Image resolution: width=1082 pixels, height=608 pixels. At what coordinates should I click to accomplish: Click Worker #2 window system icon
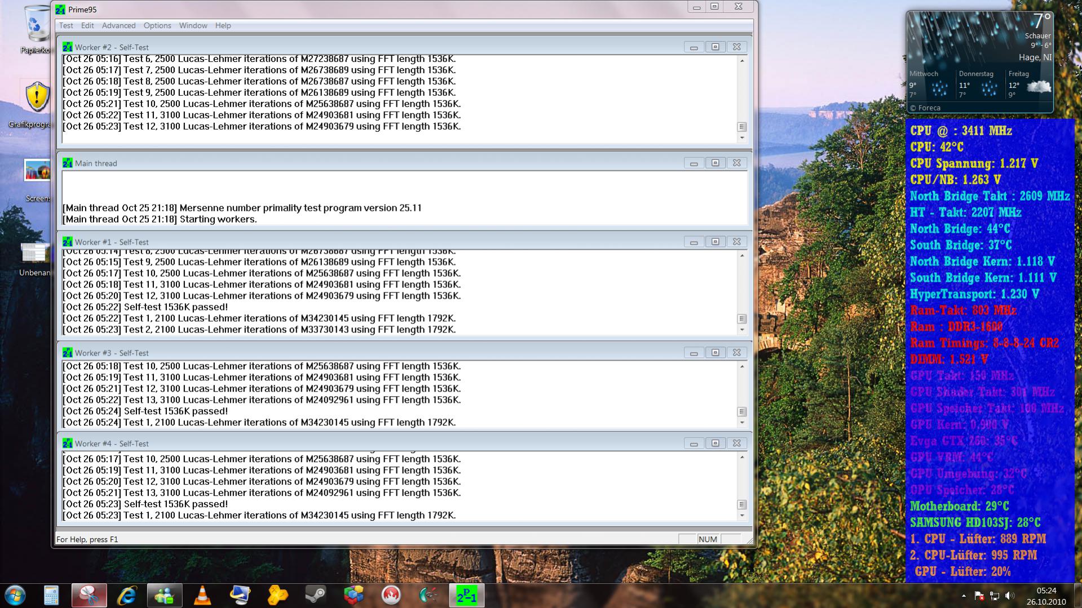[x=68, y=47]
